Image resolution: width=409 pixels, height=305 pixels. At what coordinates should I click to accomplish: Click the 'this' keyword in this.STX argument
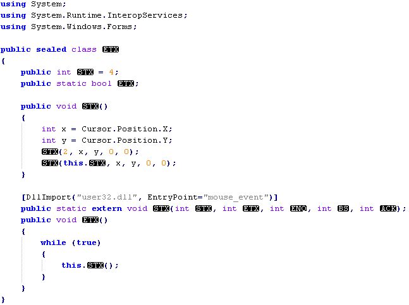73,163
